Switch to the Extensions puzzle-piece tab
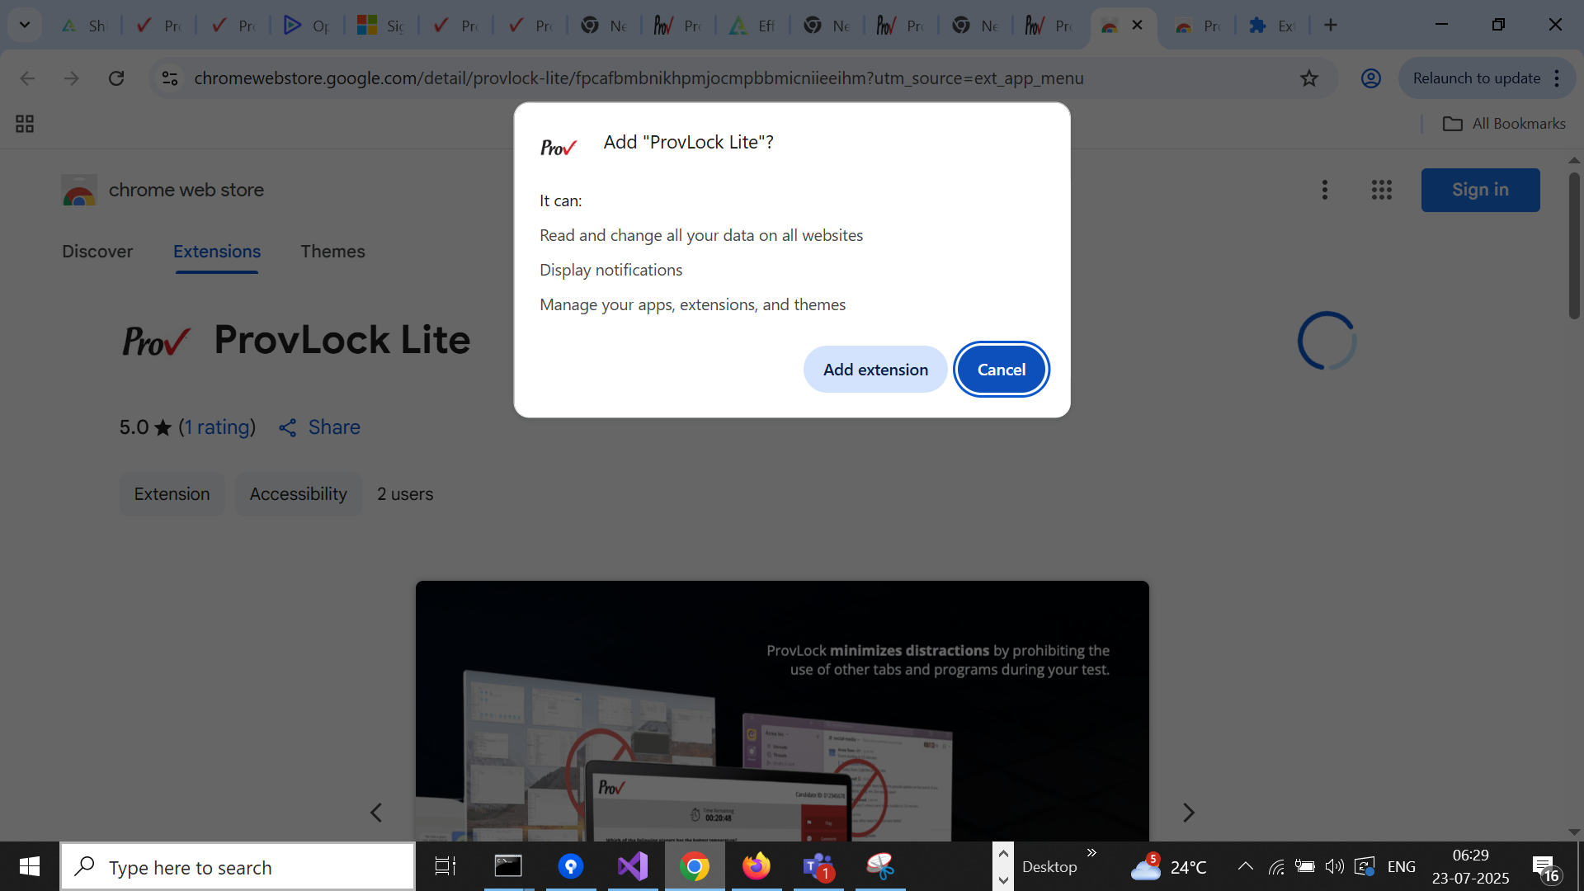Viewport: 1584px width, 891px height. [1271, 26]
